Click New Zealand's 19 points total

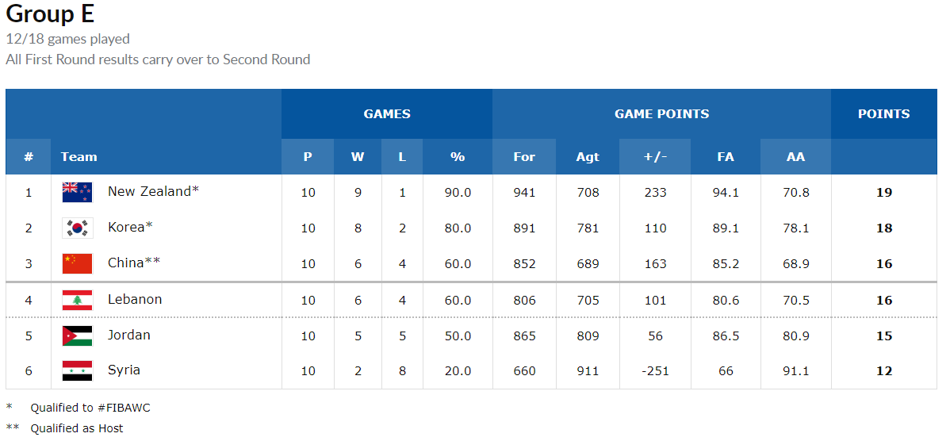pos(883,192)
